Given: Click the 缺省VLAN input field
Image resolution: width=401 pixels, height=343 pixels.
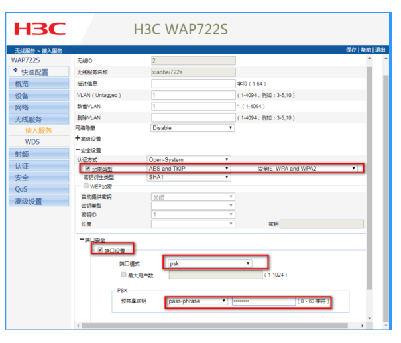Looking at the screenshot, I should 194,106.
